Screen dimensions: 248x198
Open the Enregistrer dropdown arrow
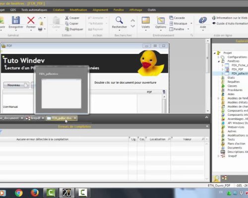pyautogui.click(x=16, y=31)
